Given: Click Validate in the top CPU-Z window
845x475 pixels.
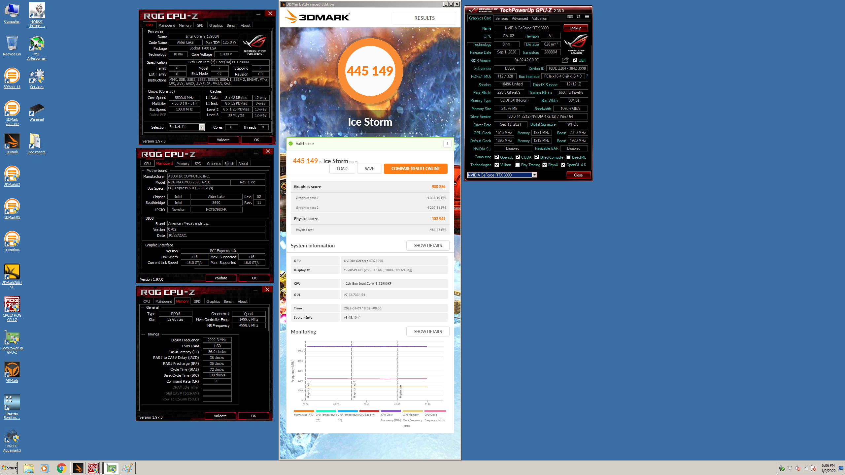Looking at the screenshot, I should [x=223, y=140].
